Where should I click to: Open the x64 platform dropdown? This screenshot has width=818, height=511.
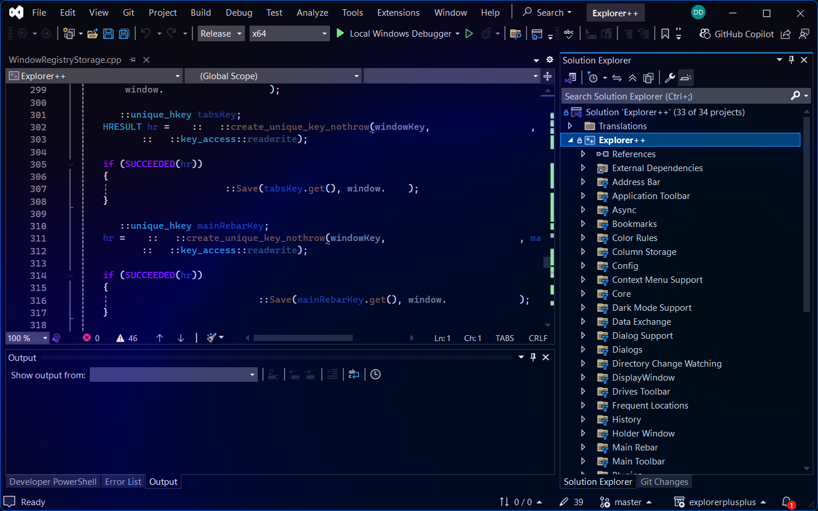289,34
